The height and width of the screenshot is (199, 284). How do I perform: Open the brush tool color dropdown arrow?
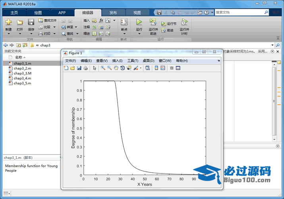tap(141, 68)
